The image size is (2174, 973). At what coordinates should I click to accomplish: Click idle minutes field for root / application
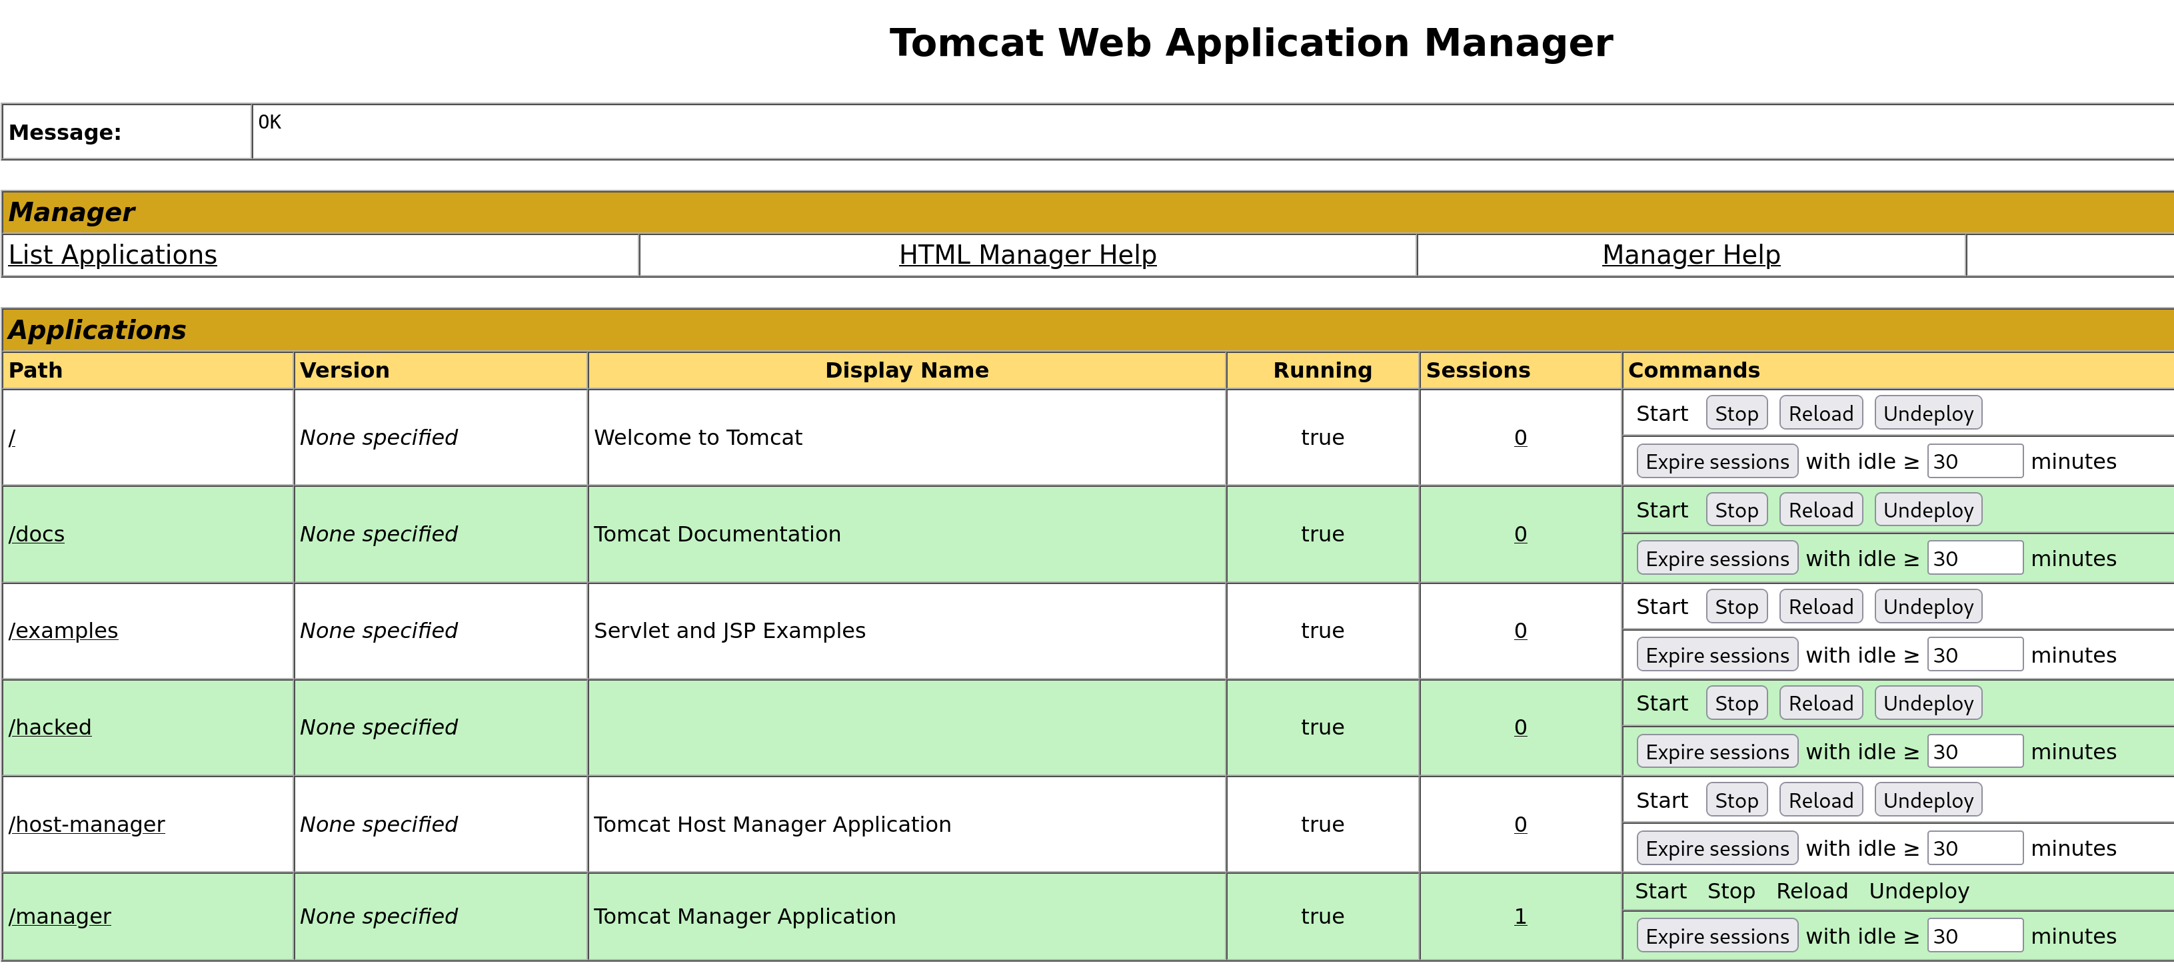(1975, 462)
